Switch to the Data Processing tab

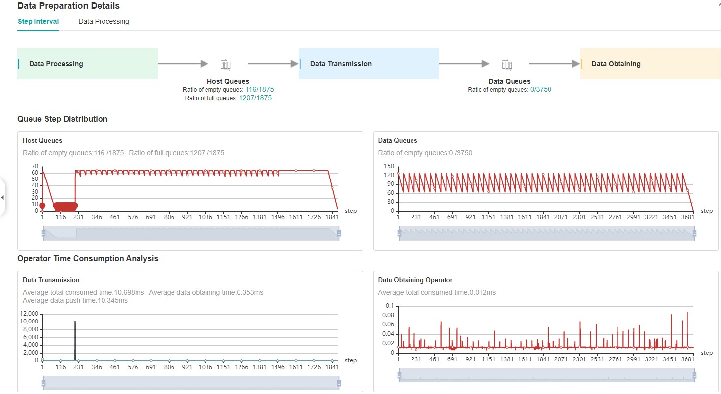pos(103,21)
